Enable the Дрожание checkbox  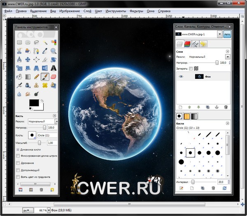18,163
